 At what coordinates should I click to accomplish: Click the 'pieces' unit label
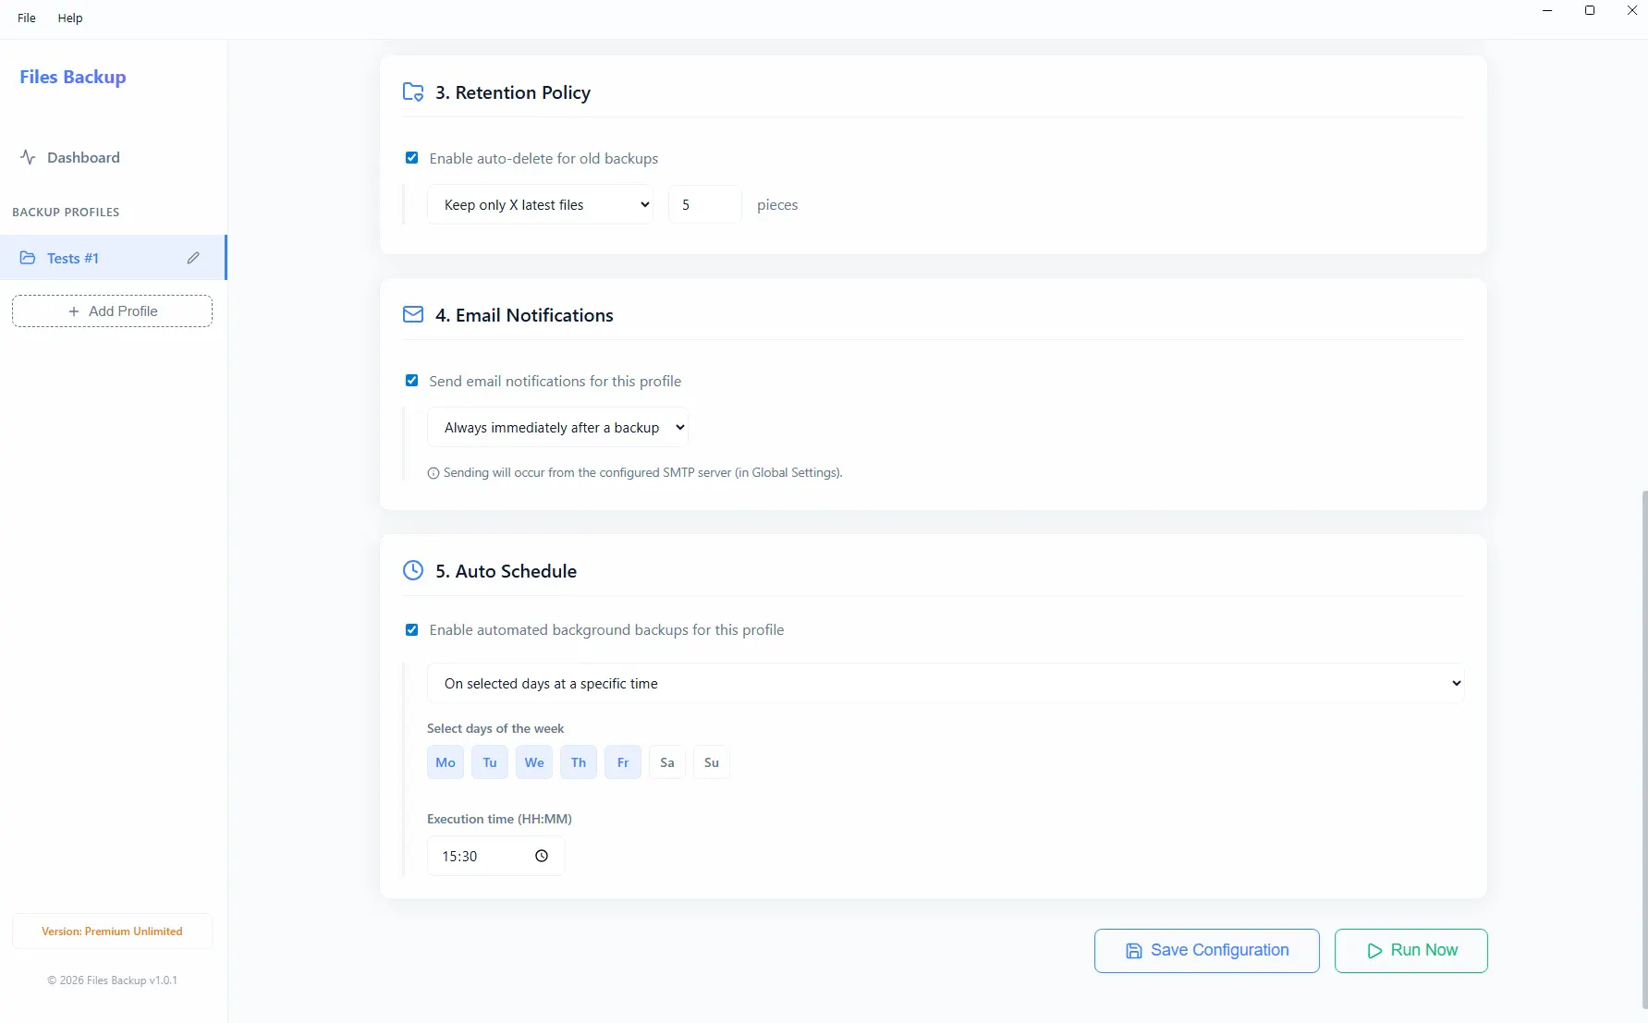pos(777,205)
